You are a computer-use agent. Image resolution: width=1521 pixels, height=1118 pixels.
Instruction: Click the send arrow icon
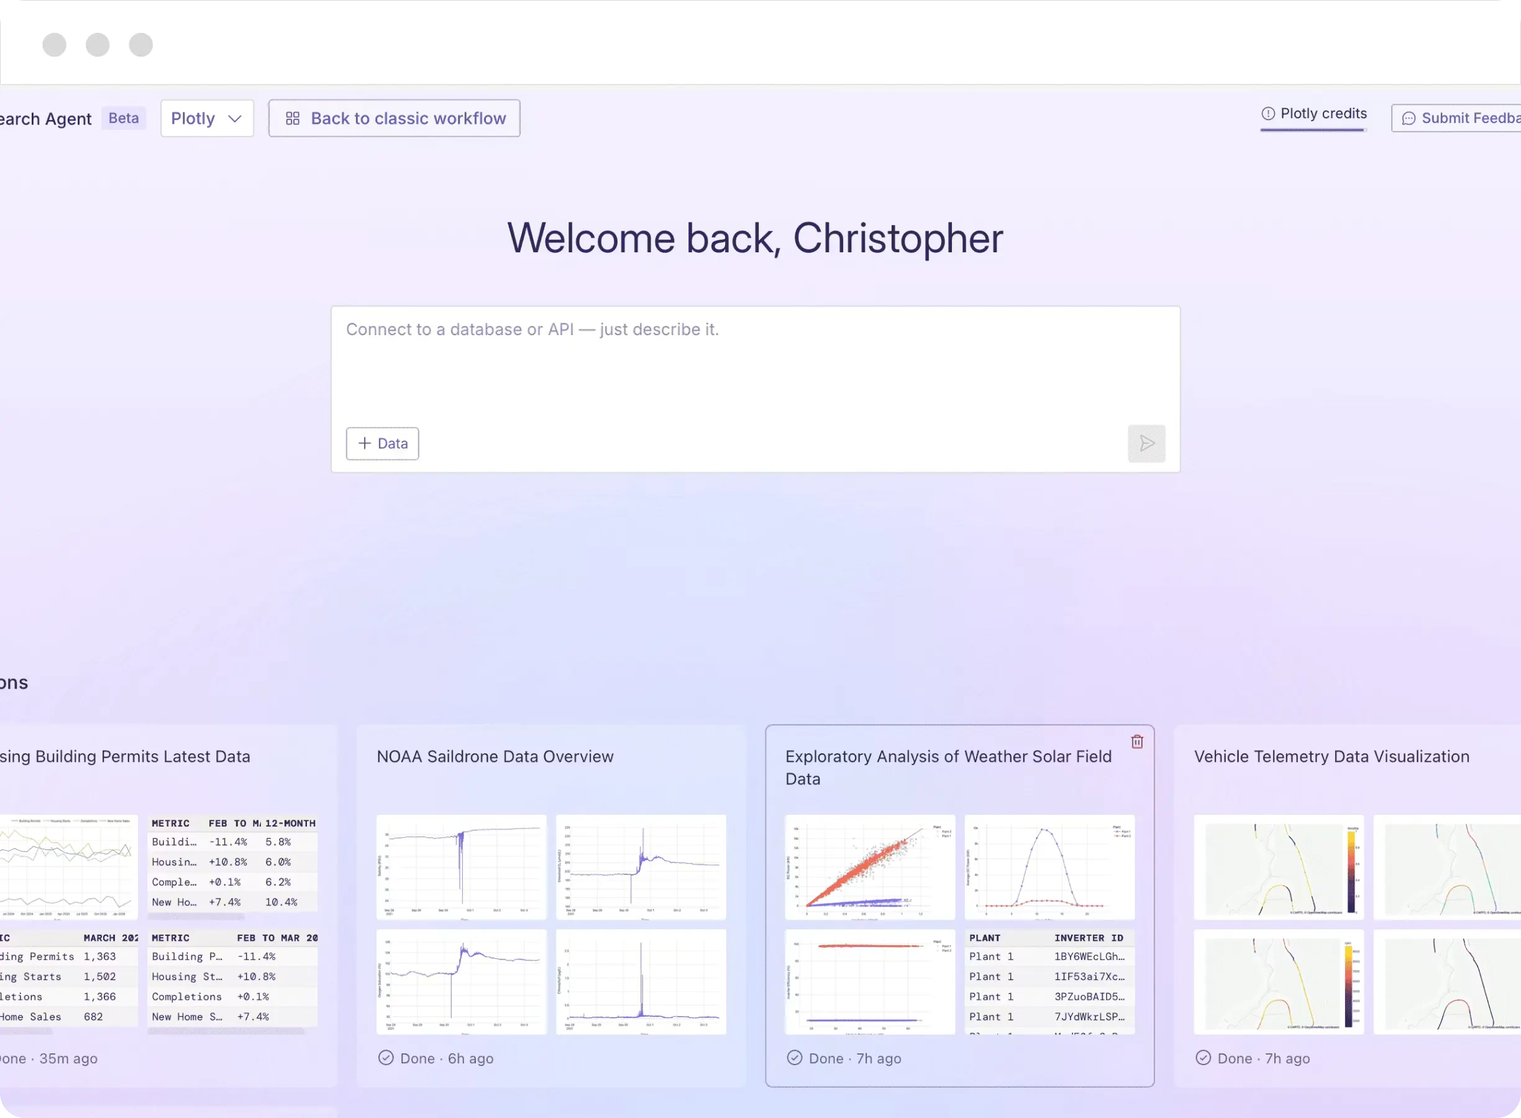pos(1146,443)
